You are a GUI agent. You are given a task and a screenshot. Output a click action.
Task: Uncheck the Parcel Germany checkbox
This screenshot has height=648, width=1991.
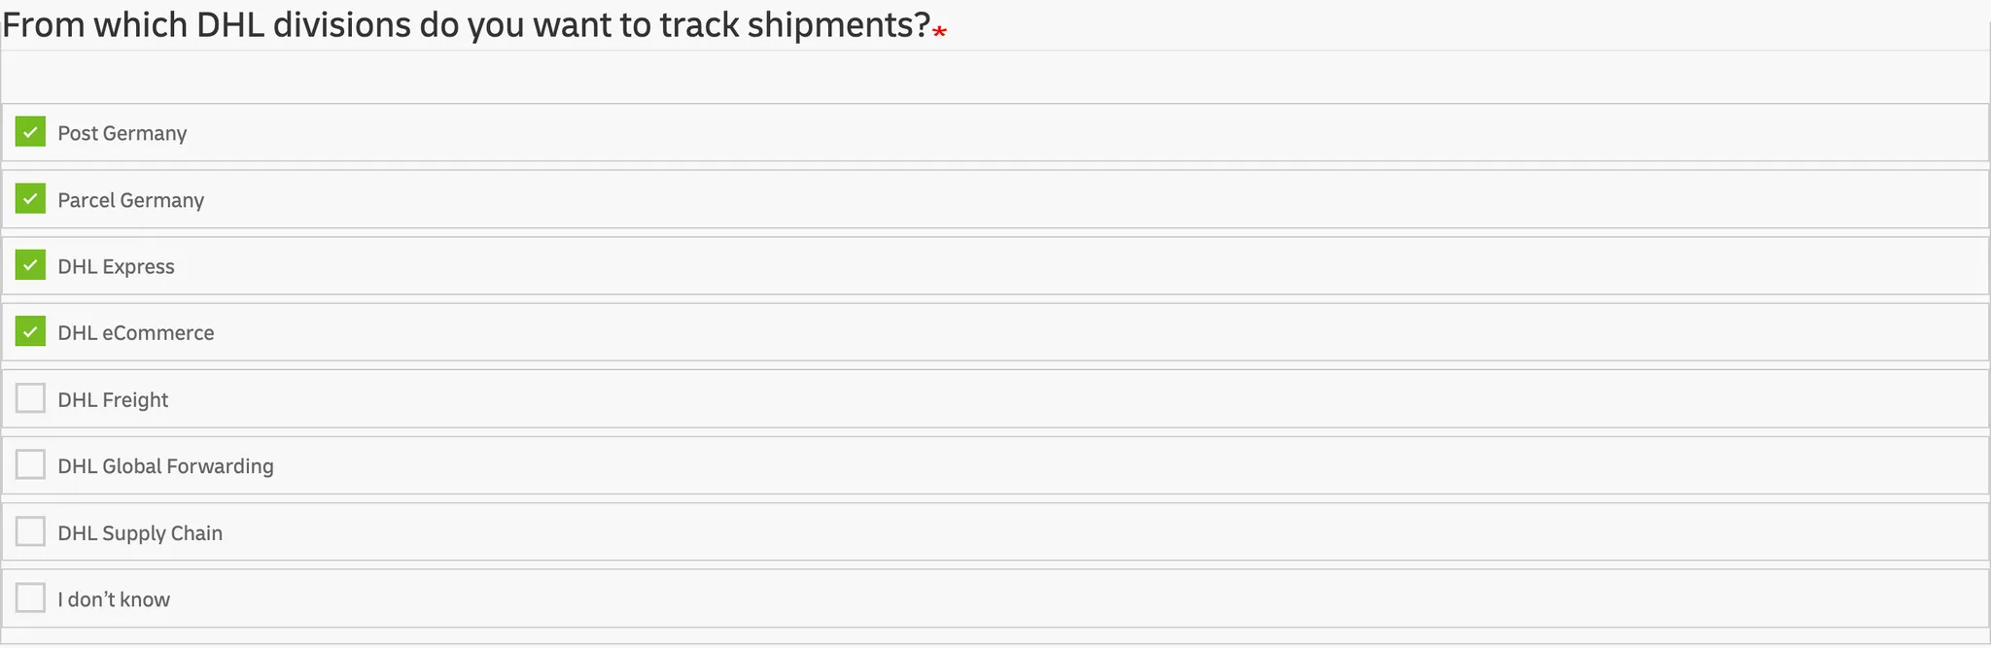tap(30, 199)
